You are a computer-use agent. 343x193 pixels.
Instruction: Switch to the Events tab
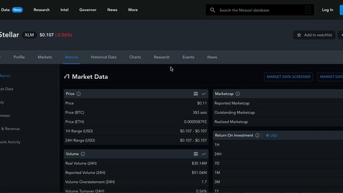188,57
